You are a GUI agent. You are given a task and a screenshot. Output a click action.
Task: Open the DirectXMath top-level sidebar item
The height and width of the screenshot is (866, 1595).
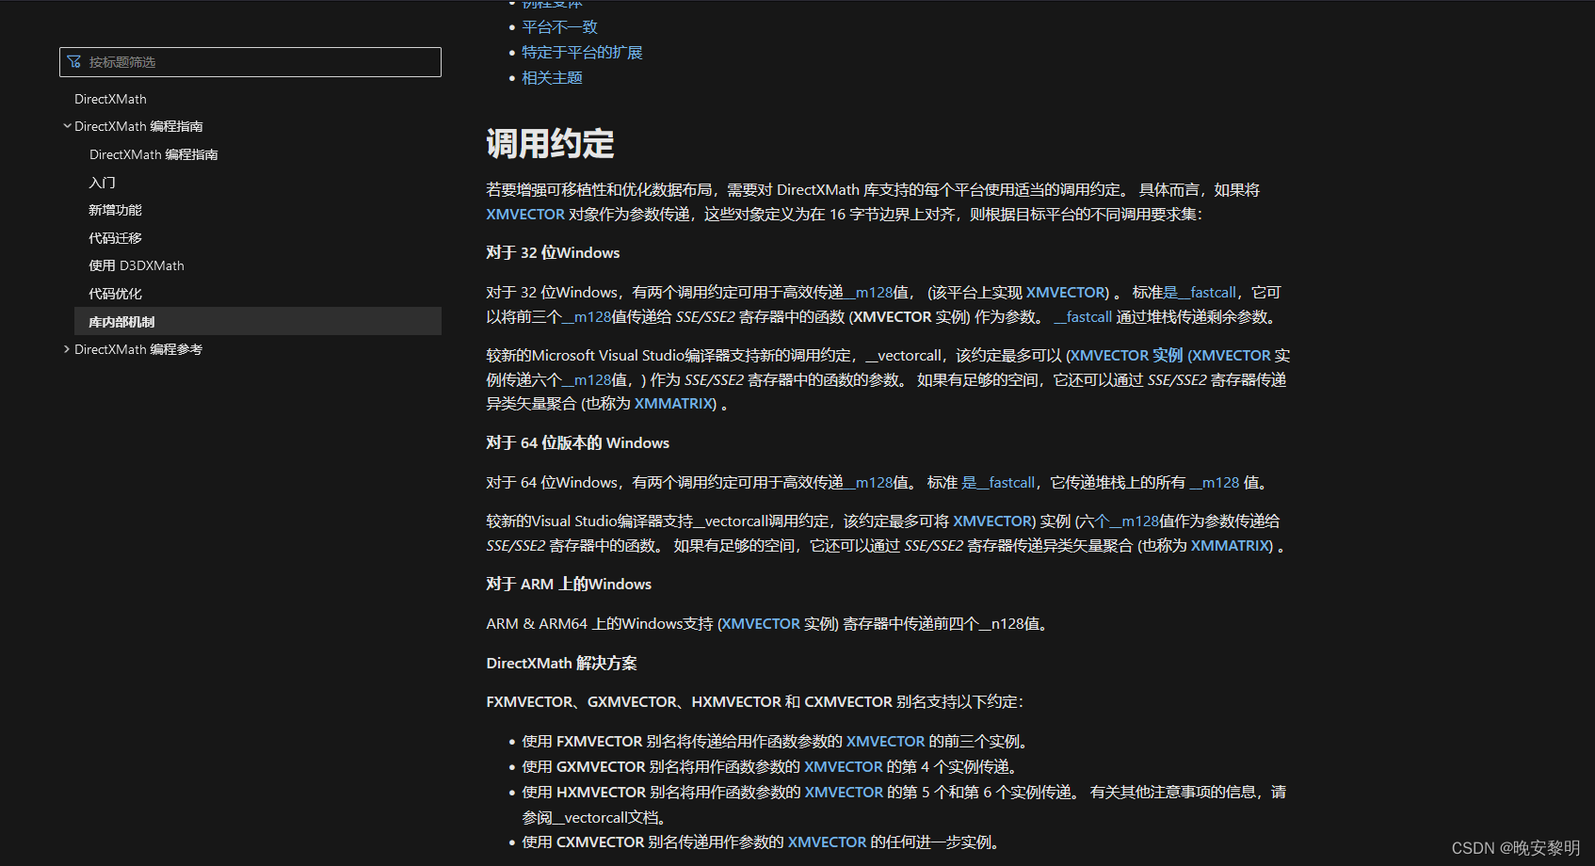point(110,99)
